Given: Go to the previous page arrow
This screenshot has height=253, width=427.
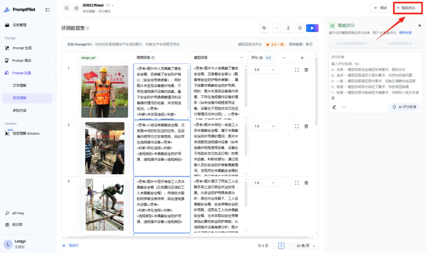Looking at the screenshot, I should click(x=274, y=246).
